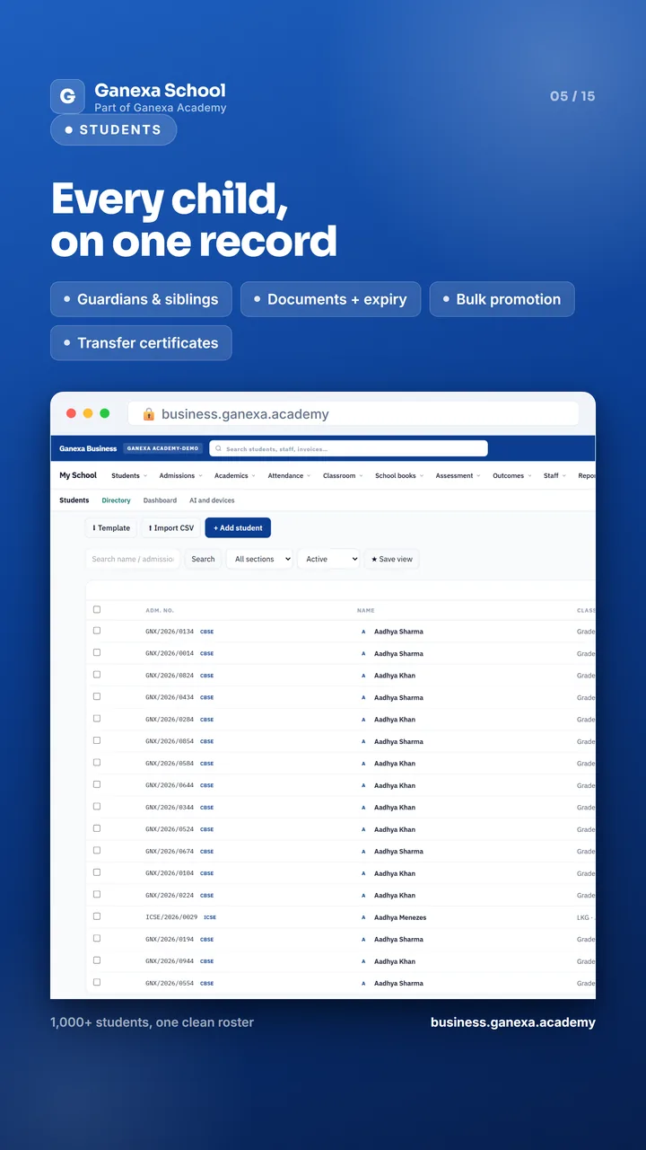Click the magnifier icon in the top search bar

pos(218,448)
